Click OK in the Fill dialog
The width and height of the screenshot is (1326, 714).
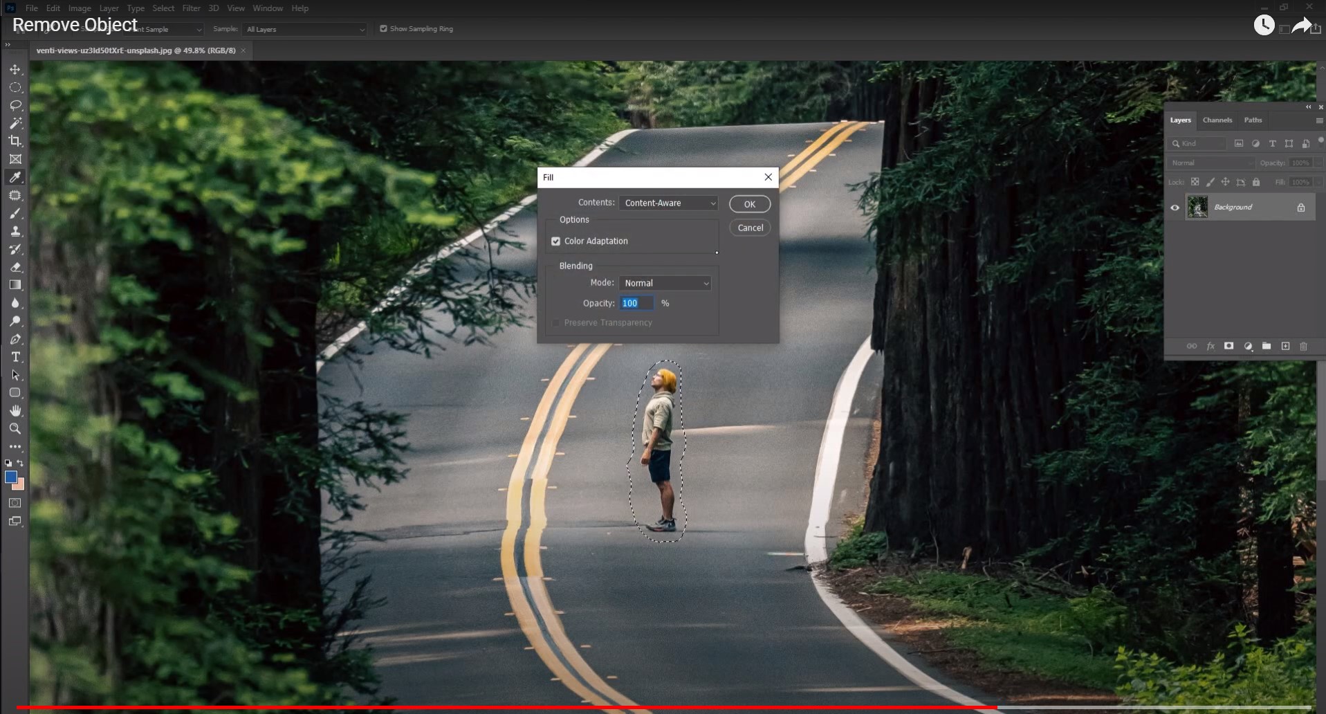[x=750, y=204]
